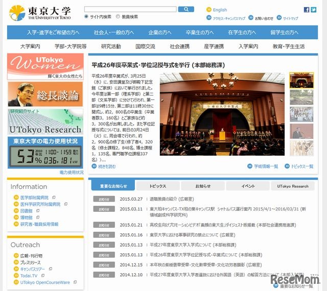Open トピックス一覧 link
The width and height of the screenshot is (327, 291).
pos(302,166)
